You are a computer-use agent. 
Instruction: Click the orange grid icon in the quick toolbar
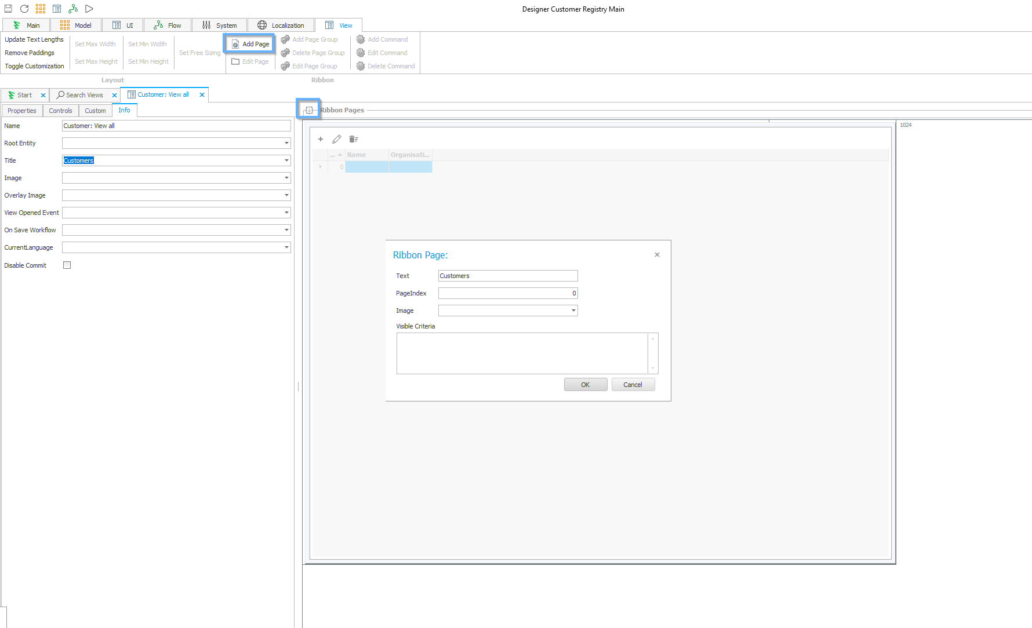(41, 9)
